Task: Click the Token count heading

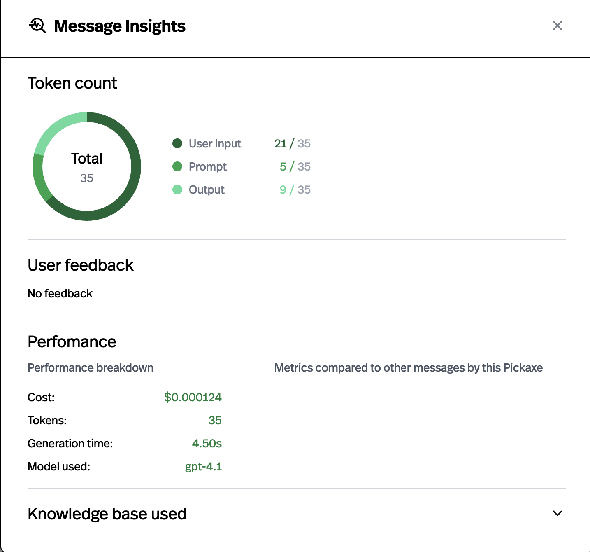Action: [x=72, y=83]
